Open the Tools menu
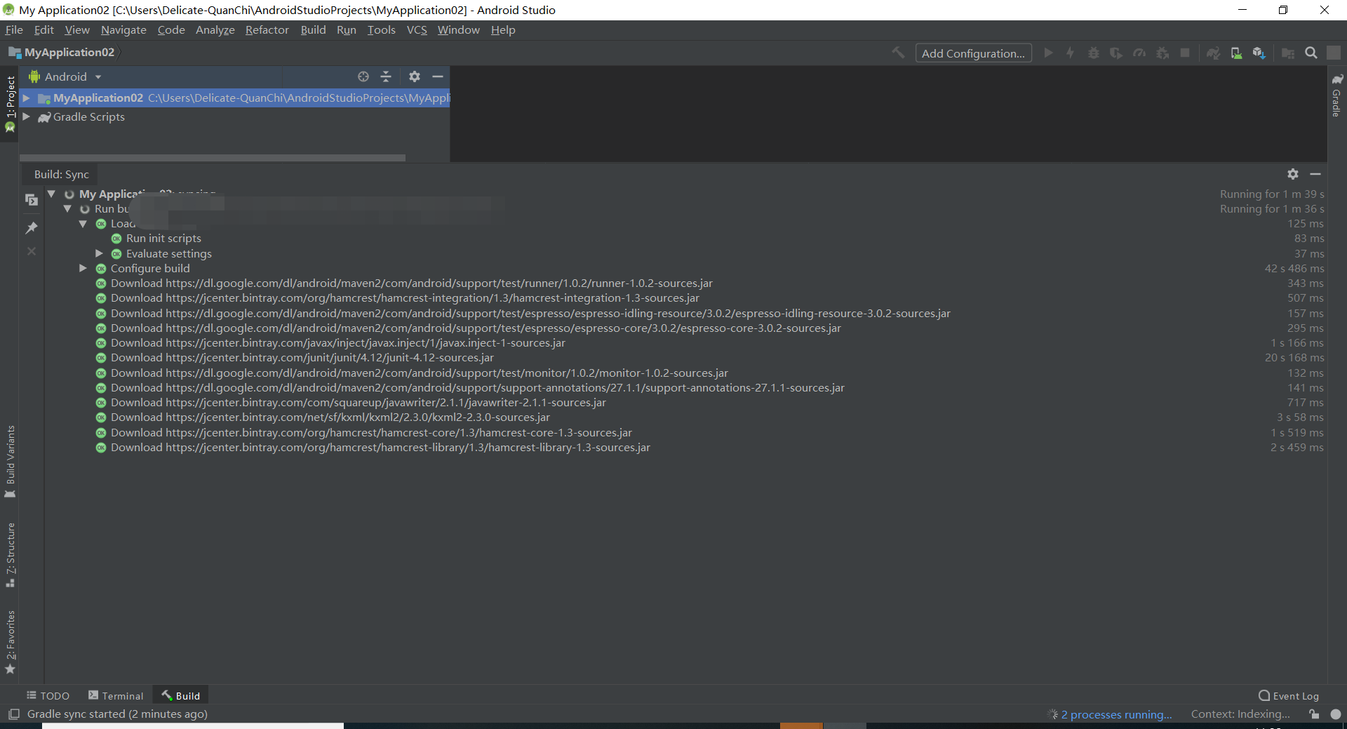 pos(381,29)
